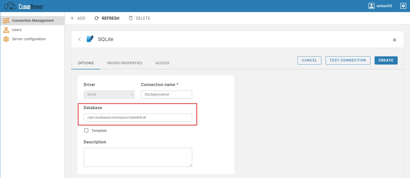The image size is (410, 178).
Task: Select the Options tab
Action: 86,63
